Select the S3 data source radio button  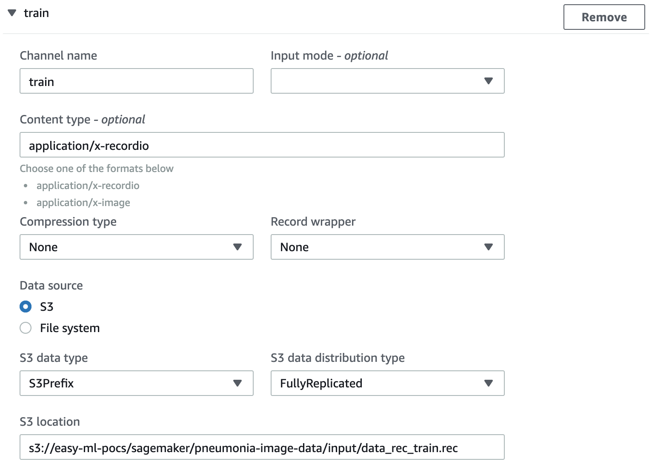(x=26, y=307)
